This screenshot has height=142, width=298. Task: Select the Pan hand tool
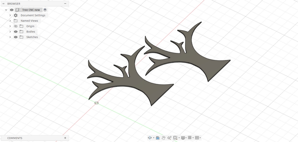pyautogui.click(x=164, y=138)
